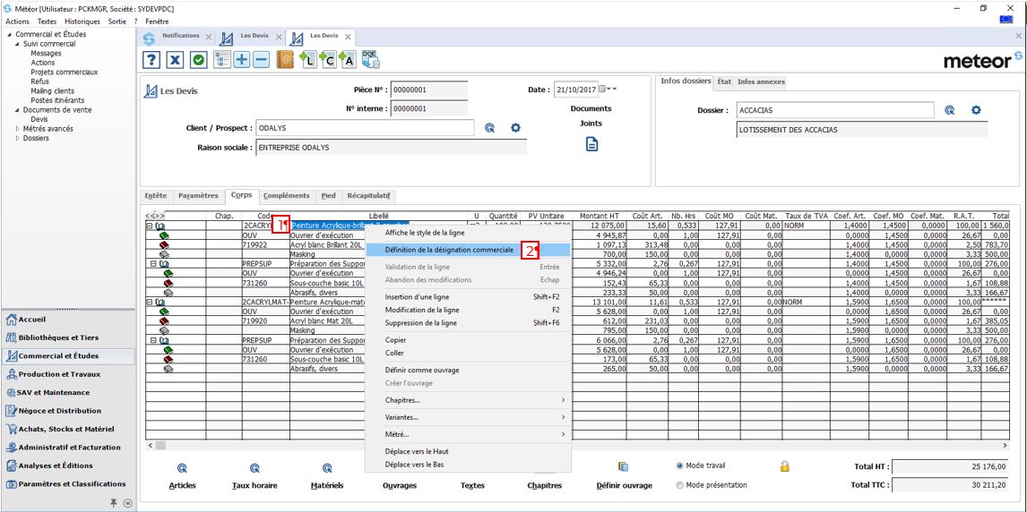Screen dimensions: 1027x512
Task: Click the add L toolbar icon
Action: (x=308, y=60)
